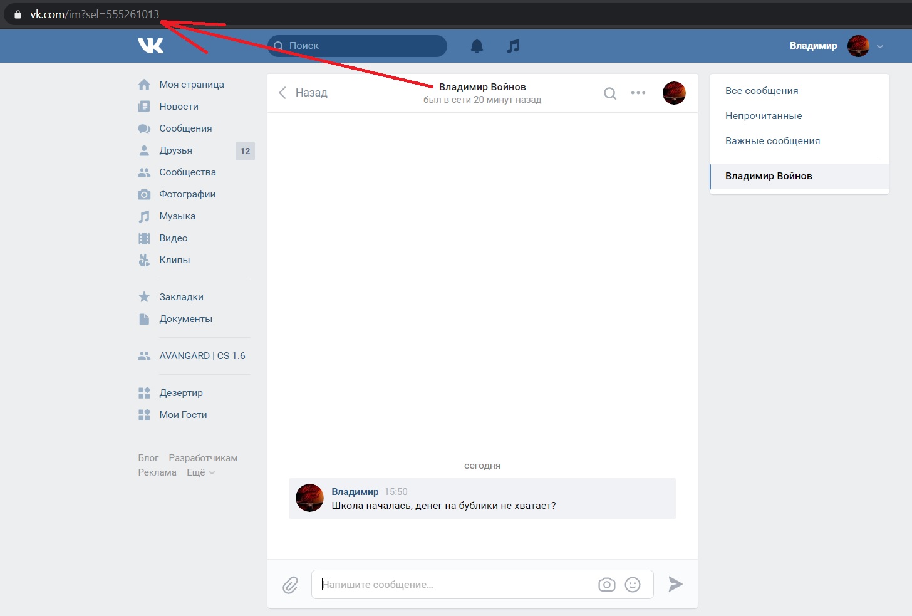
Task: Open conversation actions three-dots menu
Action: 638,93
